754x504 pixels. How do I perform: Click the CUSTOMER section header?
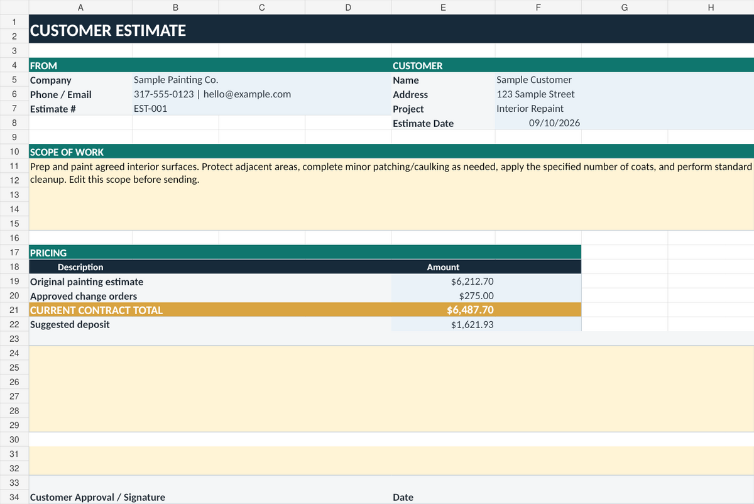click(572, 65)
